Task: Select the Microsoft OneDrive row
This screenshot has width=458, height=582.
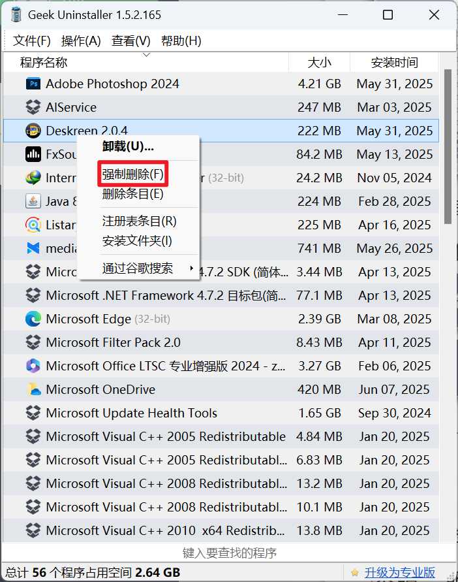Action: [x=221, y=389]
